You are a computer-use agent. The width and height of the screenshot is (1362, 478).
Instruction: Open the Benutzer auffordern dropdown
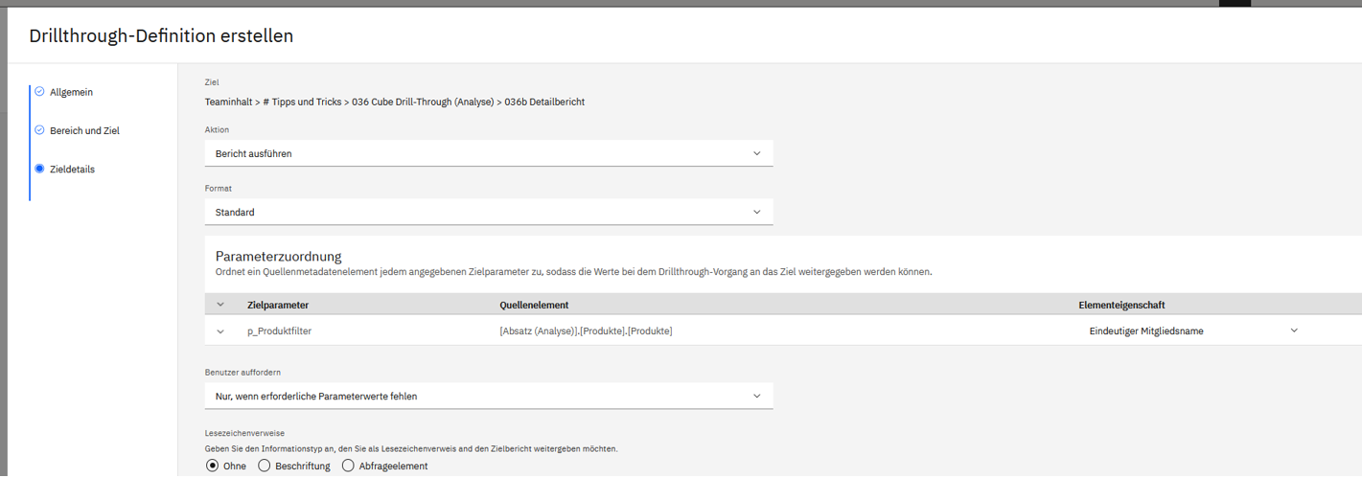pyautogui.click(x=488, y=396)
